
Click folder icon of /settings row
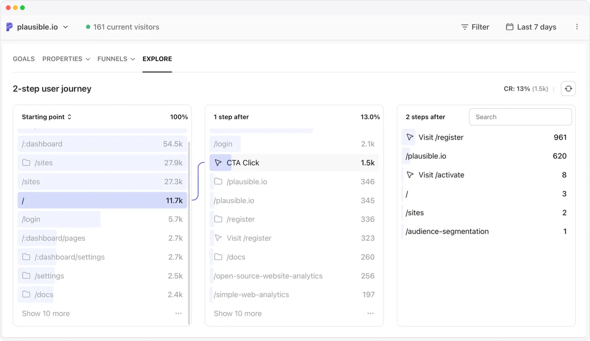point(26,275)
